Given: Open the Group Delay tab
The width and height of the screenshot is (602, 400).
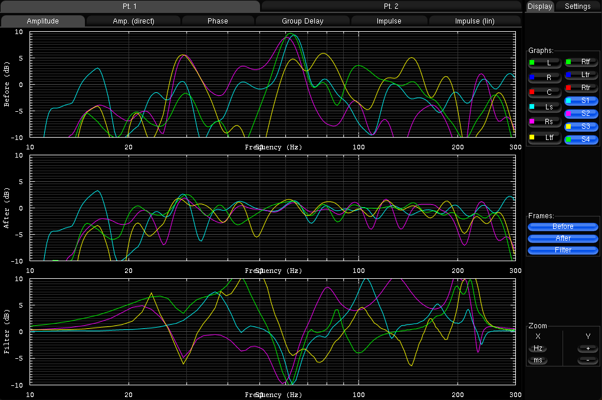Looking at the screenshot, I should click(302, 21).
